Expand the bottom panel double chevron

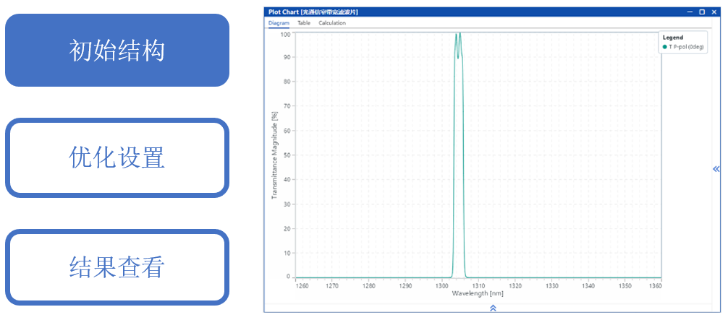493,308
